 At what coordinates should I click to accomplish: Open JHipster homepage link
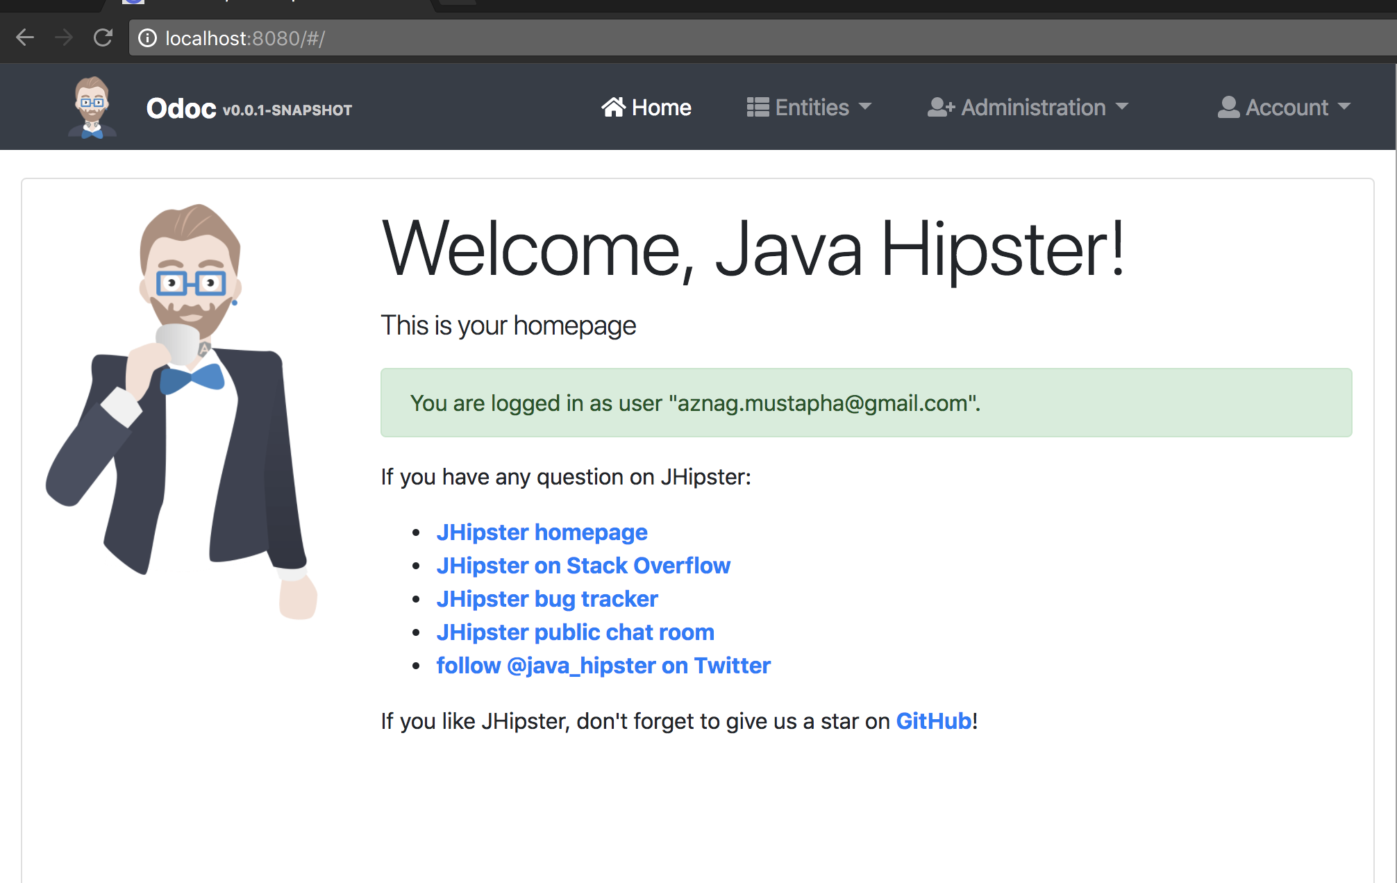tap(542, 532)
